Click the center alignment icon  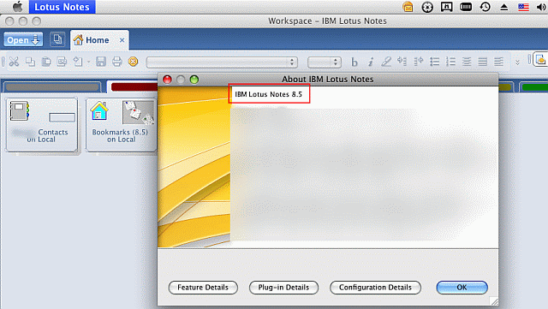pyautogui.click(x=467, y=62)
